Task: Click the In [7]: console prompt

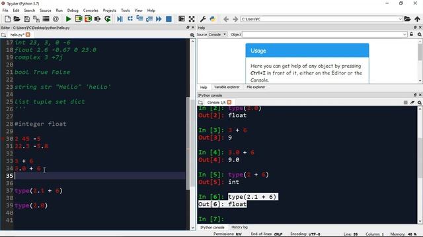Action: [211, 219]
